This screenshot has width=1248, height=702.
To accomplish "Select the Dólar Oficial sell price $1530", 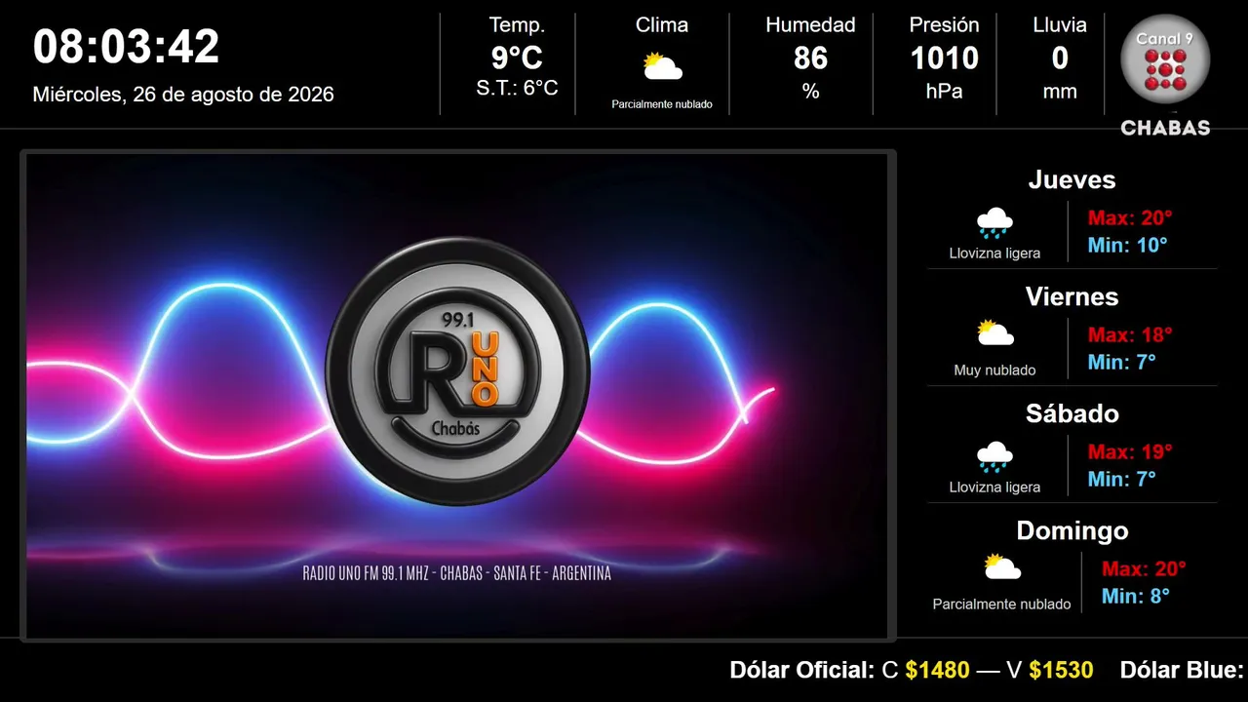I will (x=1061, y=671).
